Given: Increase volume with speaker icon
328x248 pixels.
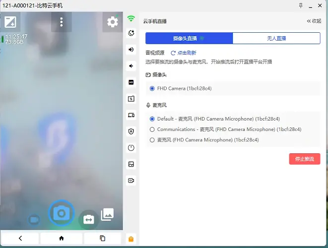Looking at the screenshot, I should (x=131, y=50).
